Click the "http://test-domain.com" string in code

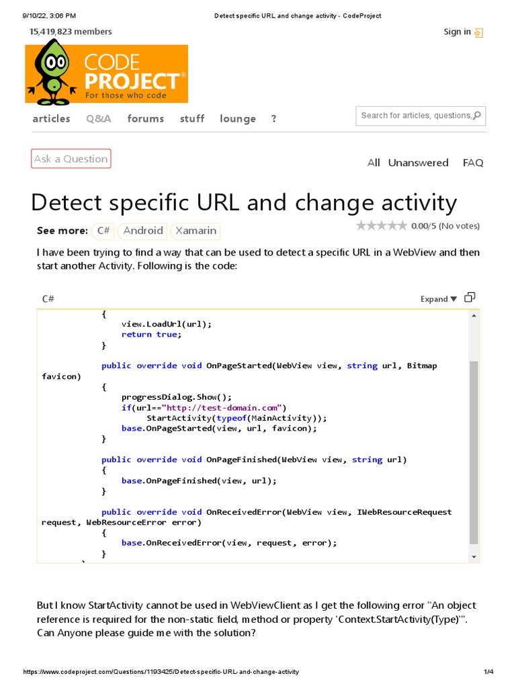(x=222, y=408)
